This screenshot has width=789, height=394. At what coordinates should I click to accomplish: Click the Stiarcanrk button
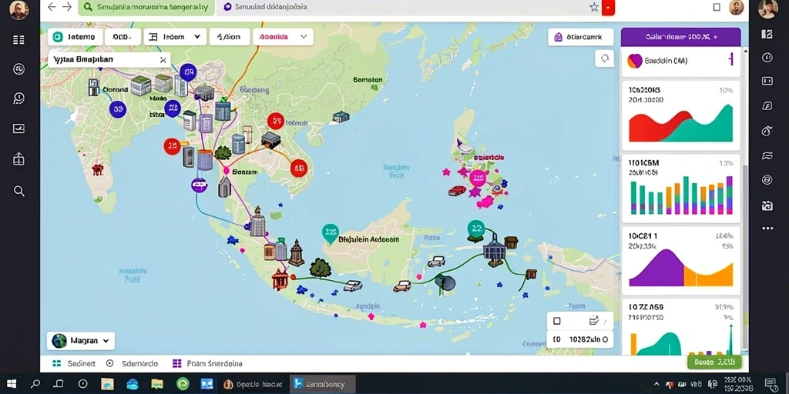[581, 37]
